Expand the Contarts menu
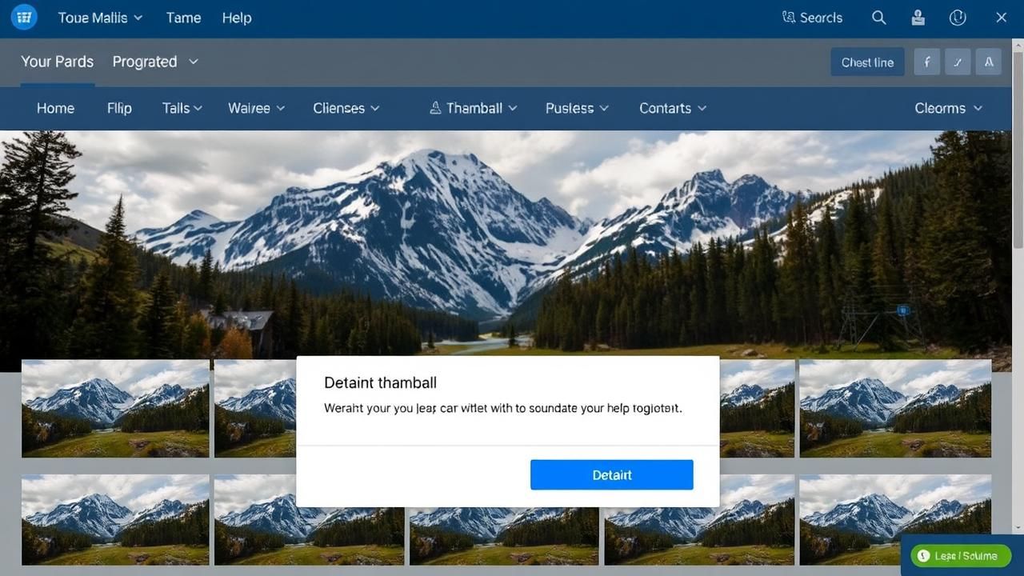This screenshot has width=1024, height=576. [672, 108]
